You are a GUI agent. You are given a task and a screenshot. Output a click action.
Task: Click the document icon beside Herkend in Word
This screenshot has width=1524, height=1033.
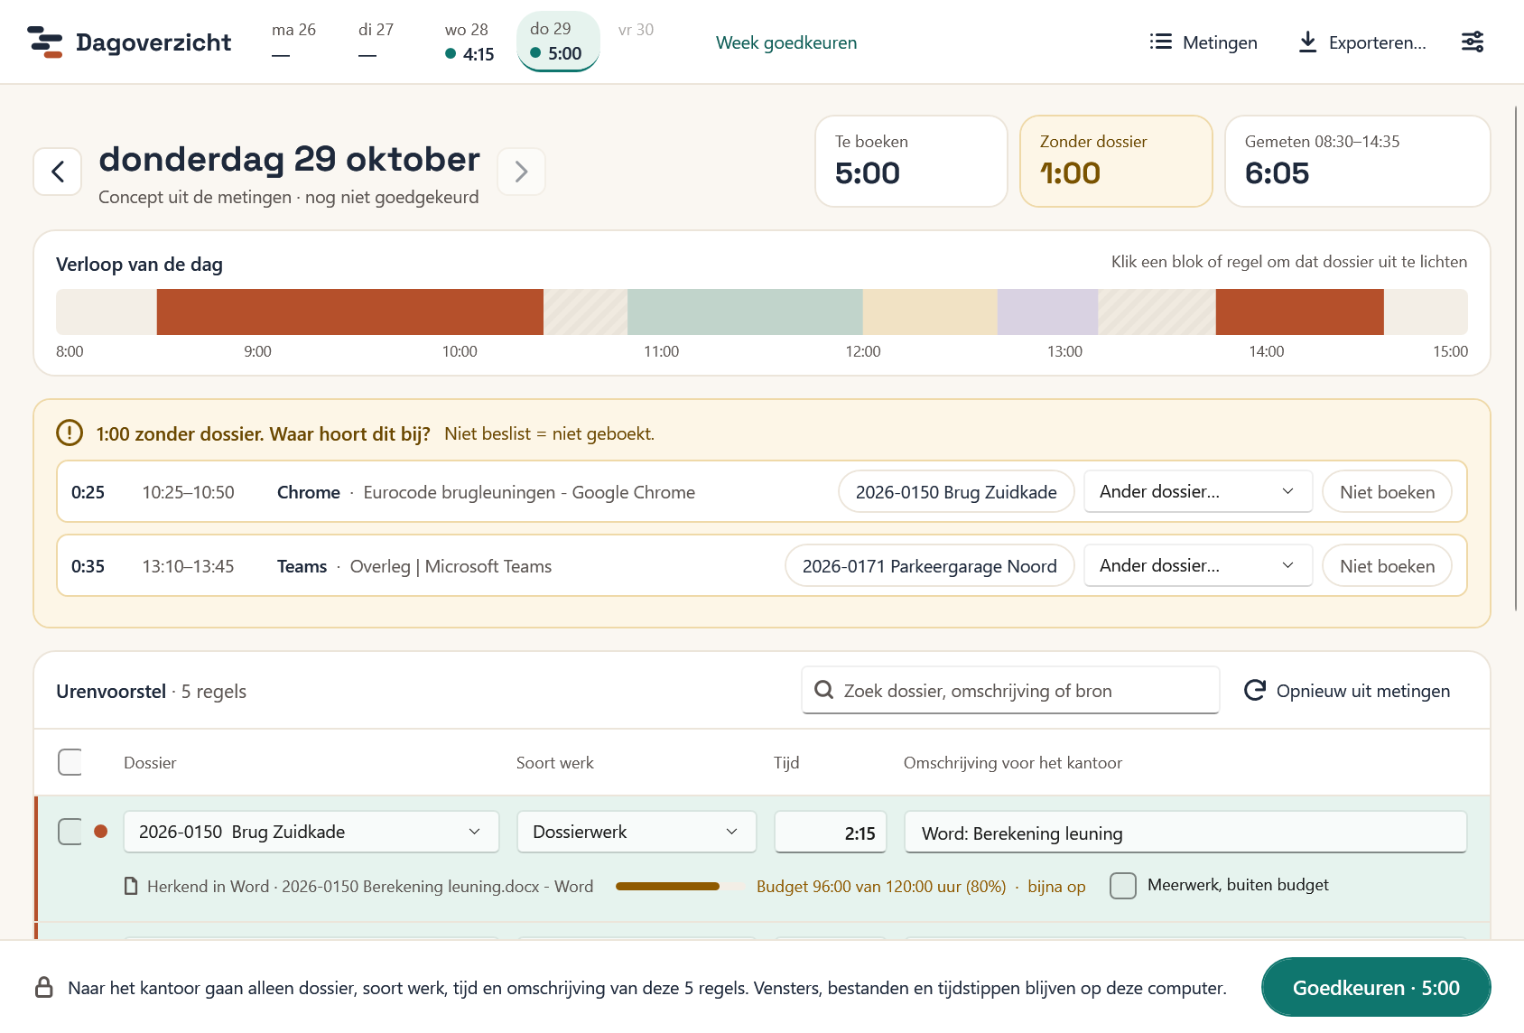[132, 886]
